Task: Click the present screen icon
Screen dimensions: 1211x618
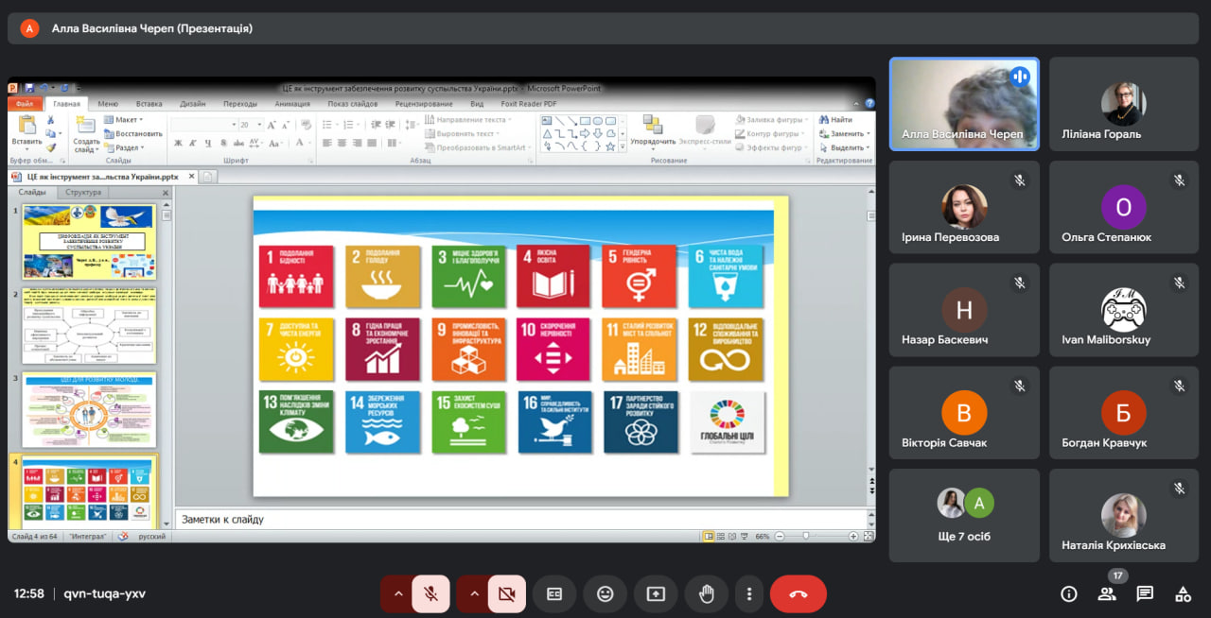Action: pyautogui.click(x=656, y=594)
